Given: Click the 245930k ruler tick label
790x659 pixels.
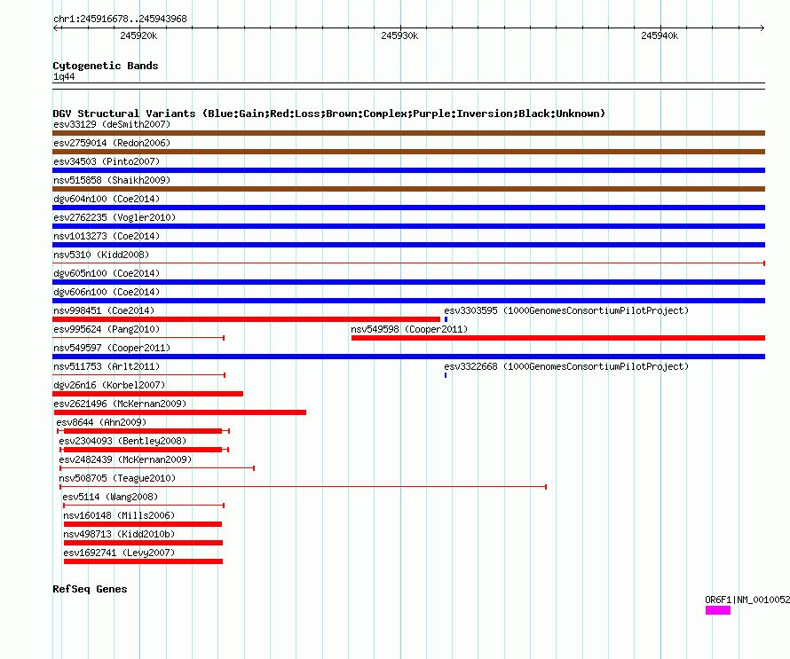Looking at the screenshot, I should [x=399, y=35].
